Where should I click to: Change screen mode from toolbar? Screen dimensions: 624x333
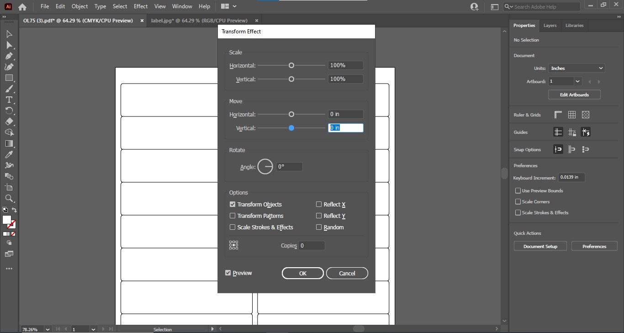click(x=9, y=254)
